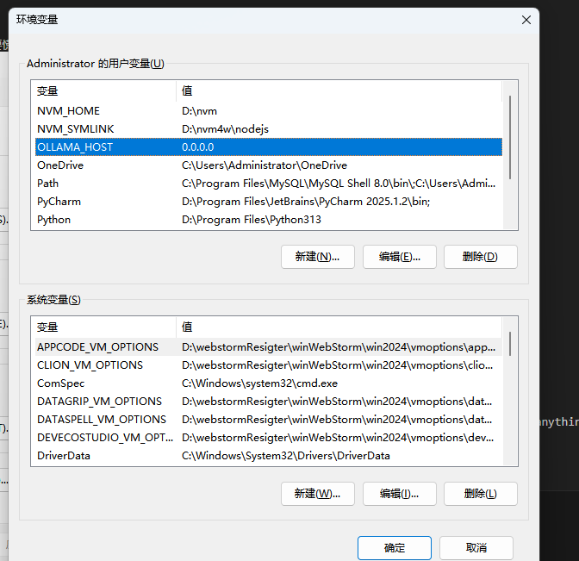Confirm with the 确定 button
Image resolution: width=579 pixels, height=561 pixels.
click(395, 548)
